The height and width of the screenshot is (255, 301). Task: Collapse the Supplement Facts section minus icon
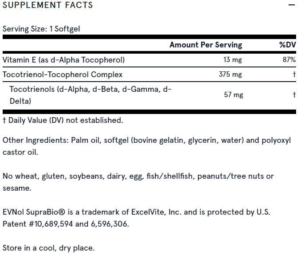[x=291, y=5]
